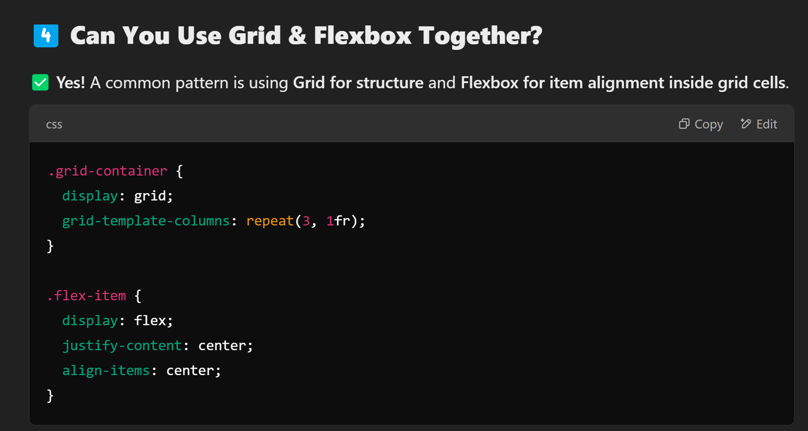Click the grid-template-columns property
This screenshot has width=808, height=431.
(146, 221)
